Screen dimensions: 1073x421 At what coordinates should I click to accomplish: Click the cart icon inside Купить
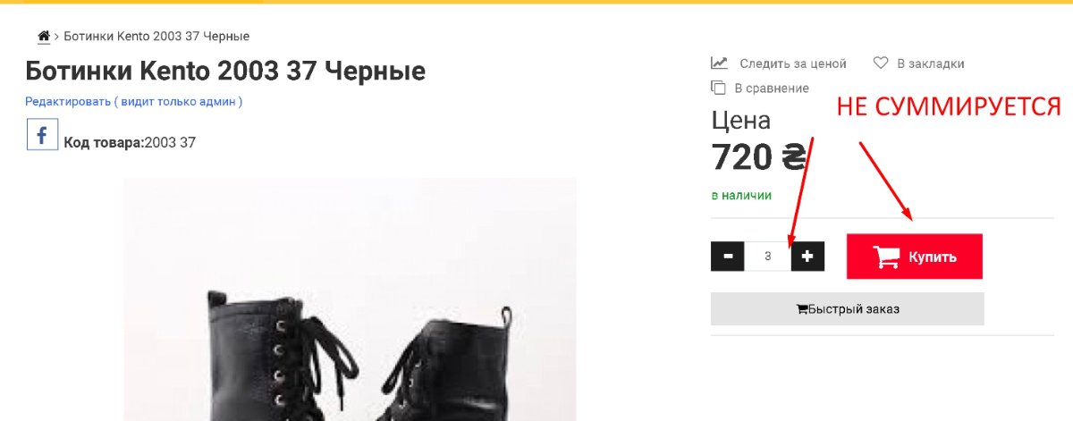pos(887,257)
